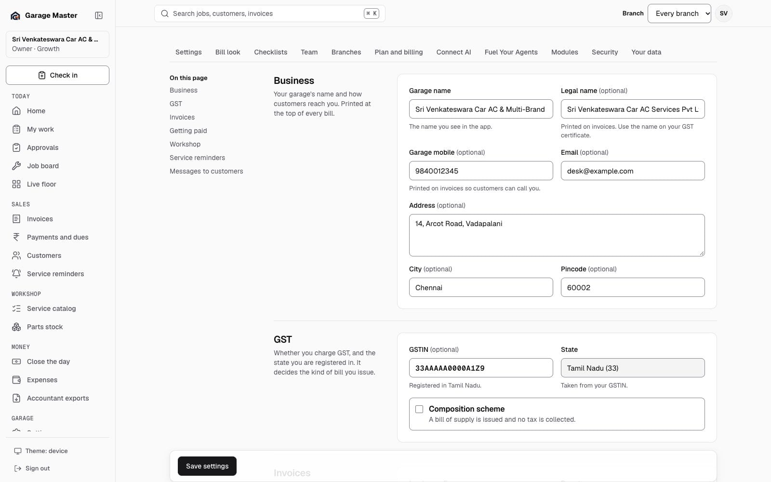
Task: Click the Home house icon
Action: tap(16, 111)
